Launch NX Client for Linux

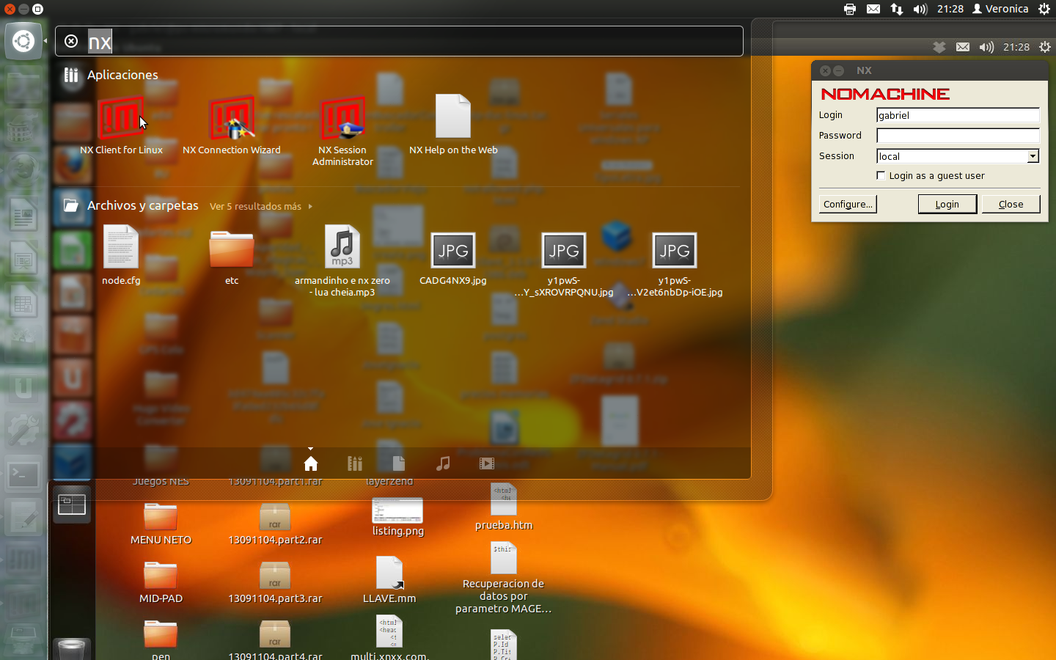click(120, 117)
